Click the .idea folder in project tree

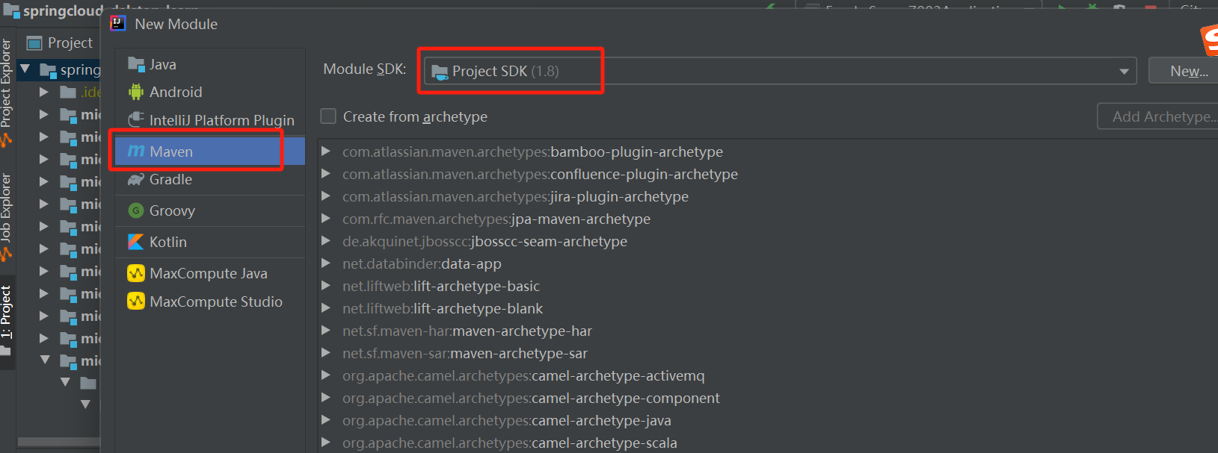[x=80, y=92]
